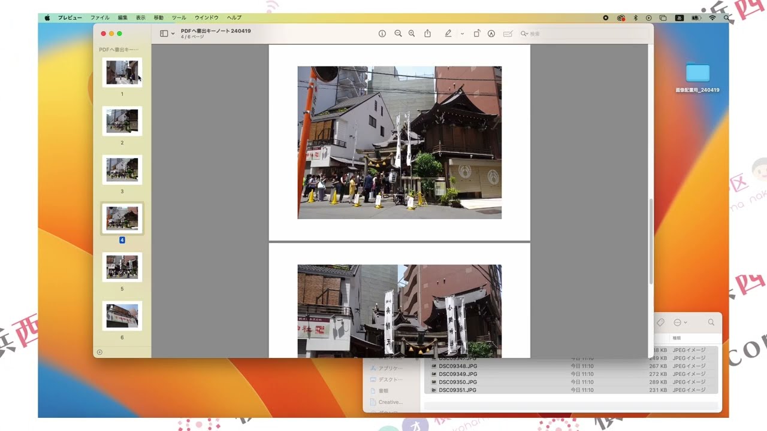
Task: Click the Finder window tags icon
Action: pos(660,322)
